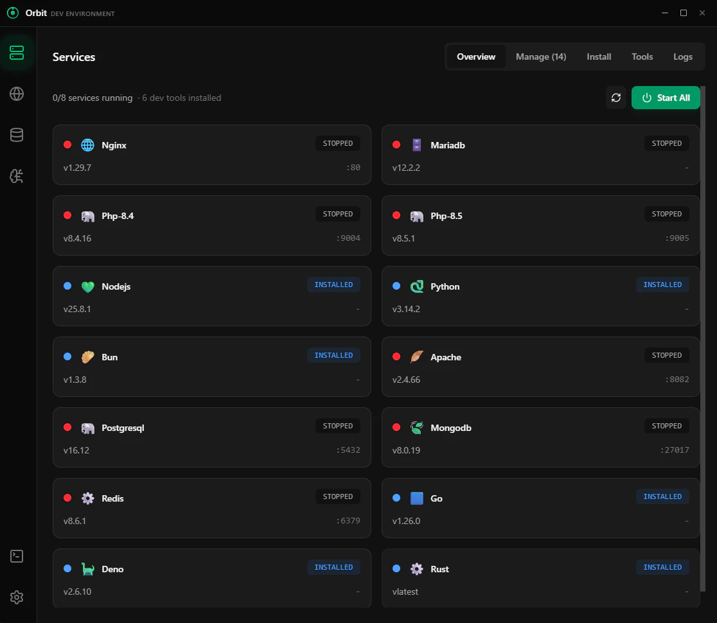Viewport: 717px width, 623px height.
Task: Click the Mongodb leaf icon
Action: point(416,428)
